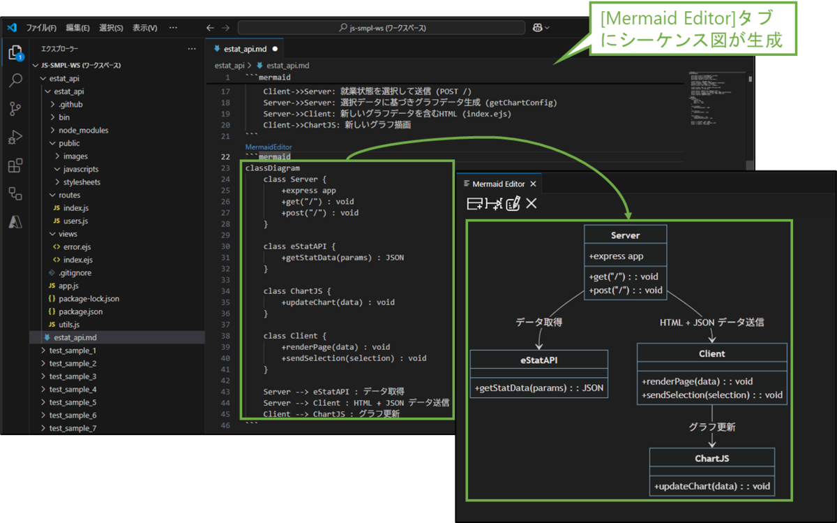Open users.js file
The image size is (837, 523).
(x=116, y=221)
